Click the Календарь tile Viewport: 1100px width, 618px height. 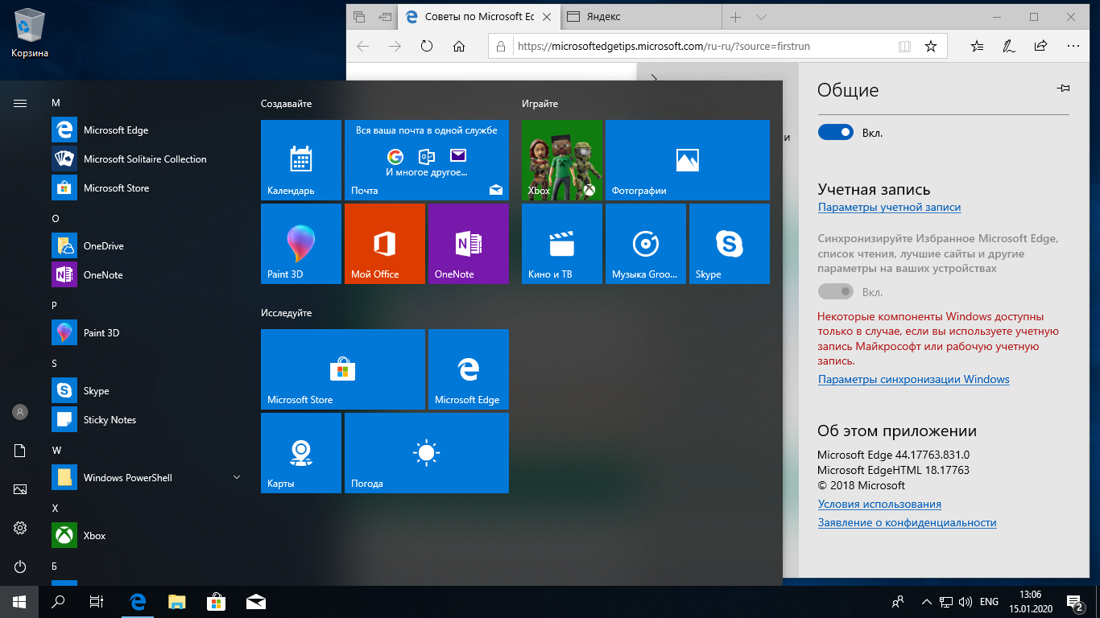click(x=301, y=160)
